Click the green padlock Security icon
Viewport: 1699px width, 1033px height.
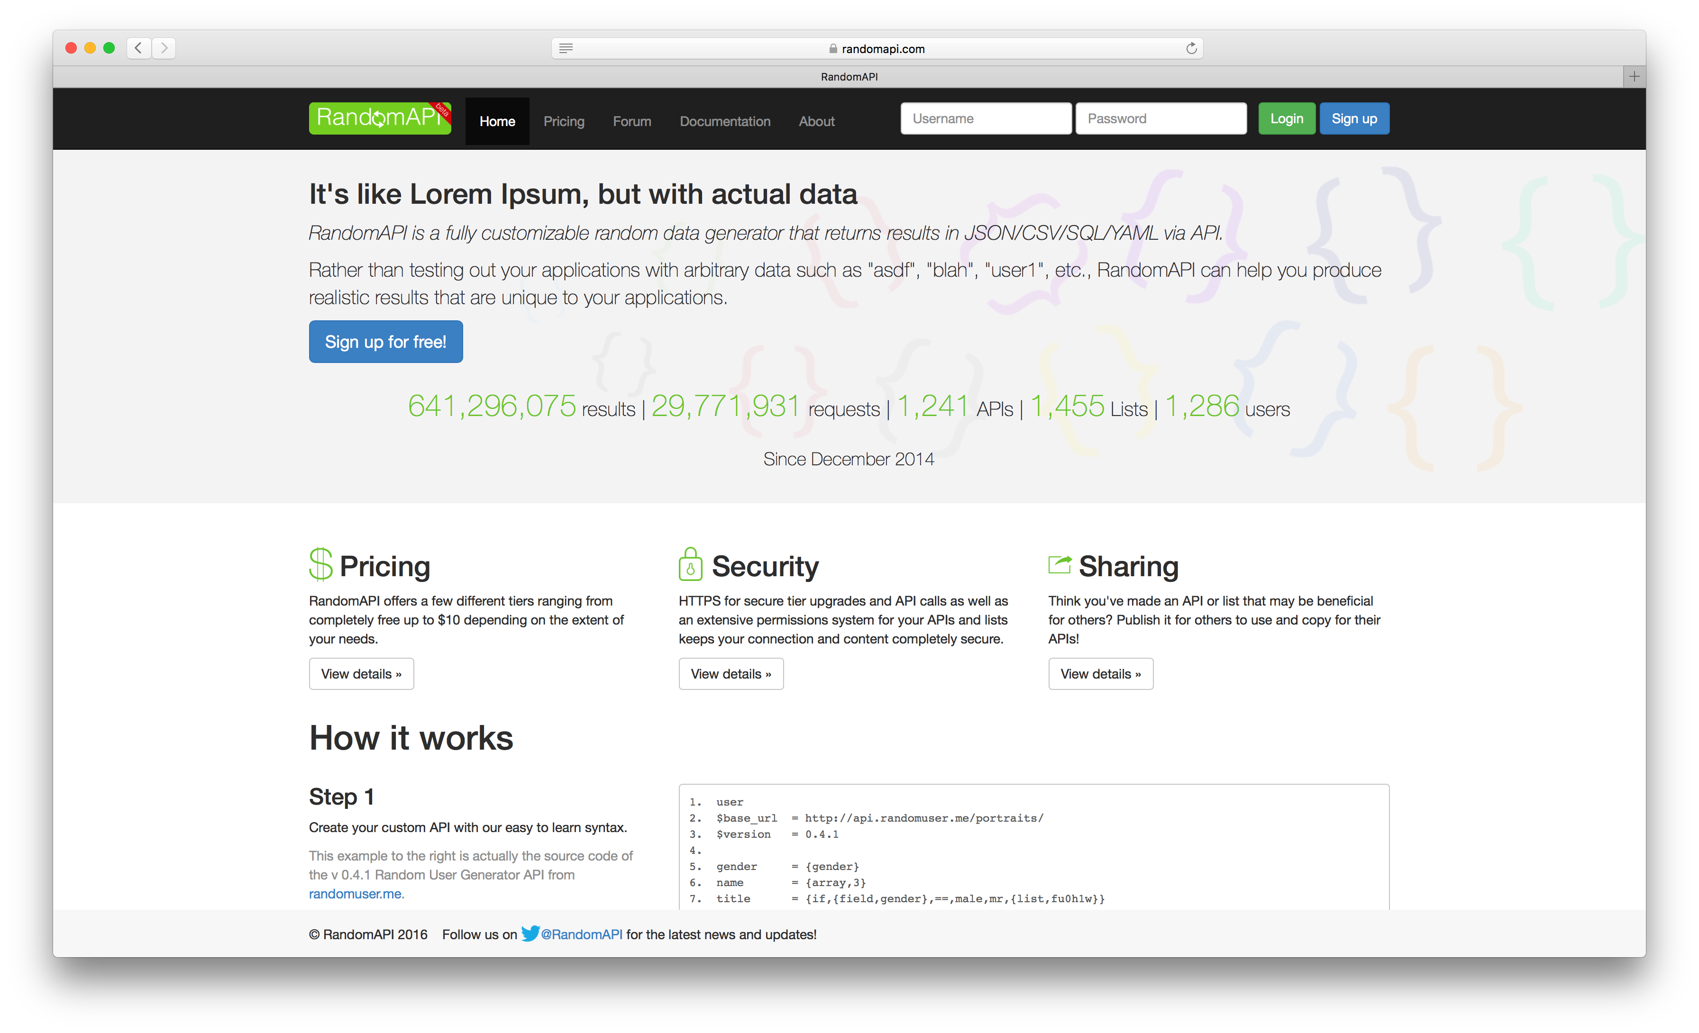coord(690,564)
